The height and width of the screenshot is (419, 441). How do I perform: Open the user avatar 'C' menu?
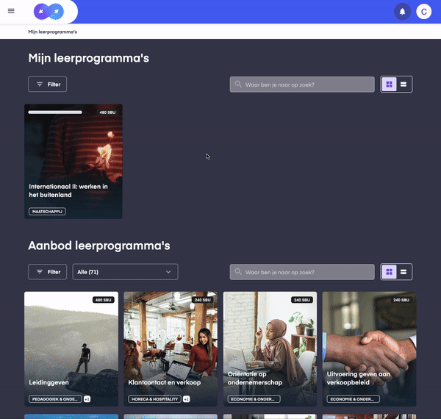coord(424,12)
